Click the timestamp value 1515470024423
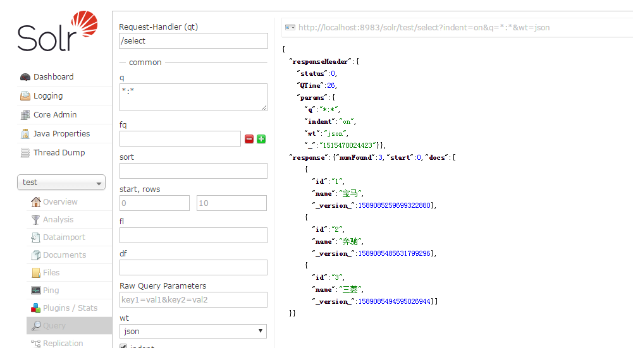Image resolution: width=633 pixels, height=348 pixels. click(348, 145)
